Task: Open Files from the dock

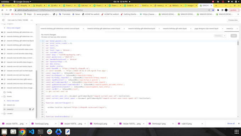Action: coord(4,132)
